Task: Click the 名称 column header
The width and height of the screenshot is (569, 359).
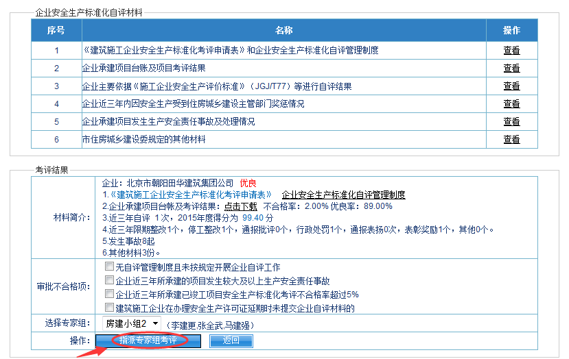Action: click(283, 30)
